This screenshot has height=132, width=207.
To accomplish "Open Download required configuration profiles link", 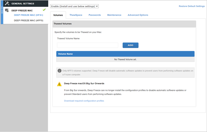I will tap(84, 101).
